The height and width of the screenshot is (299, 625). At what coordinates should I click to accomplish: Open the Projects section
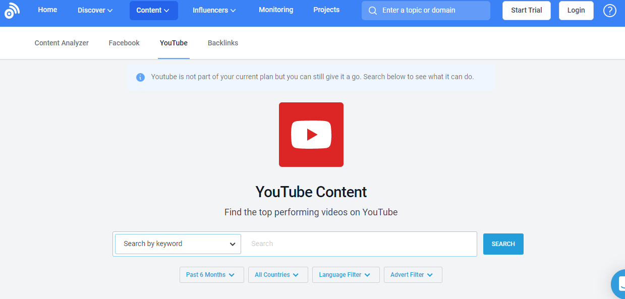click(x=326, y=10)
